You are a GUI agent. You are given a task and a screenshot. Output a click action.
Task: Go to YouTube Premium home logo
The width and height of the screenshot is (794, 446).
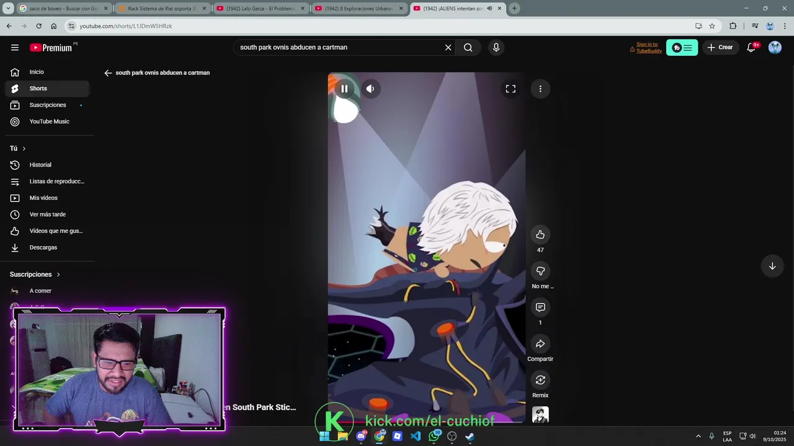pyautogui.click(x=51, y=48)
